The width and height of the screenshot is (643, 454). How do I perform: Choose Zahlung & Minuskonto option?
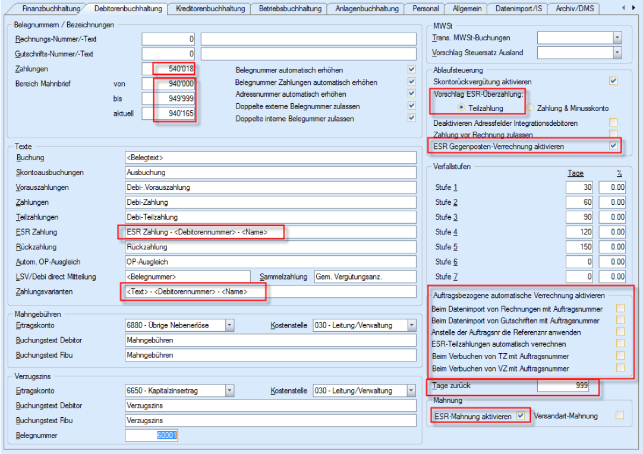click(x=531, y=109)
